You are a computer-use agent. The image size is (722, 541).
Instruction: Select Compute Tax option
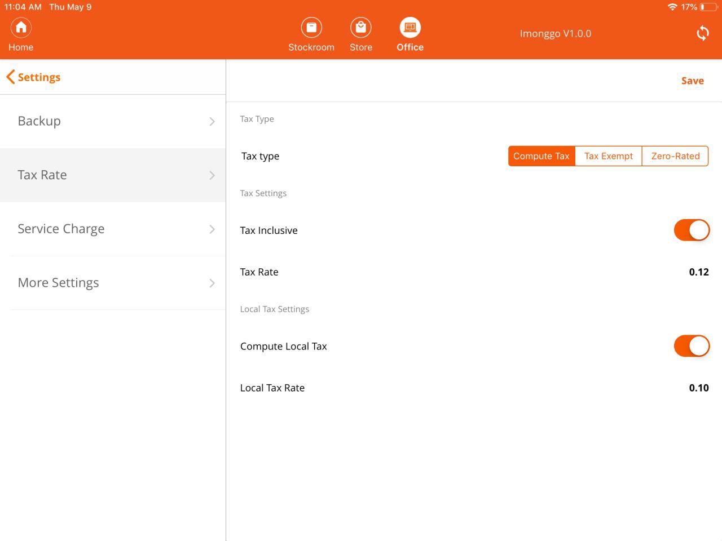click(541, 156)
